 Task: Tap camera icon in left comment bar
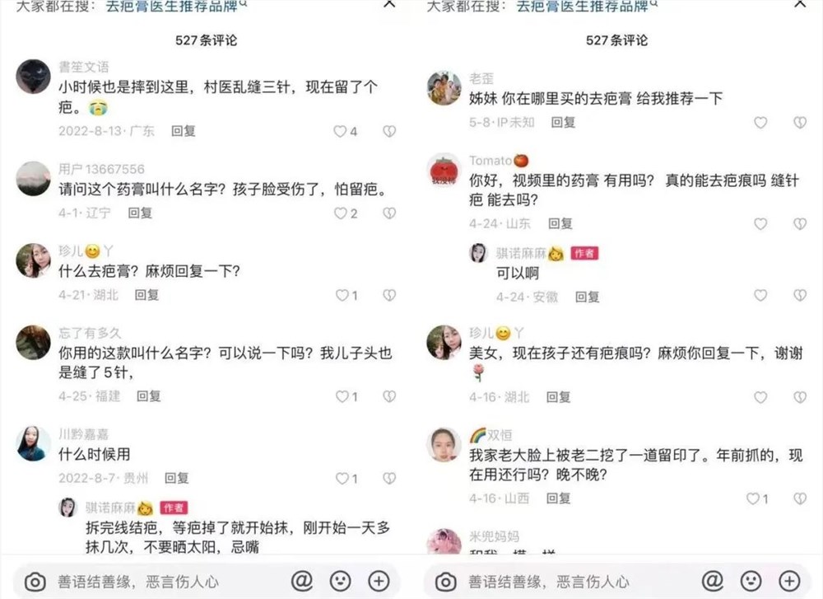[35, 582]
